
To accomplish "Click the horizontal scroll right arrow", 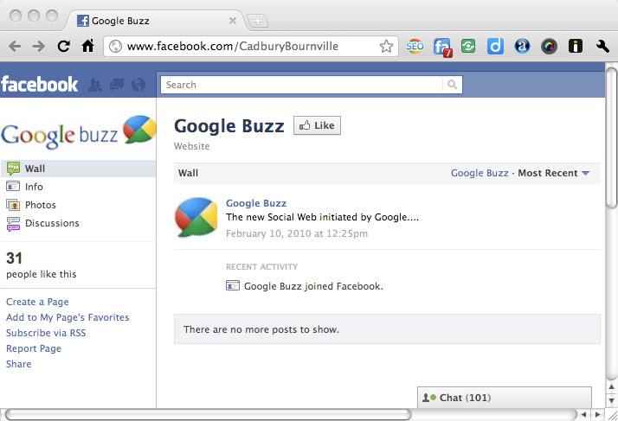I will (598, 414).
